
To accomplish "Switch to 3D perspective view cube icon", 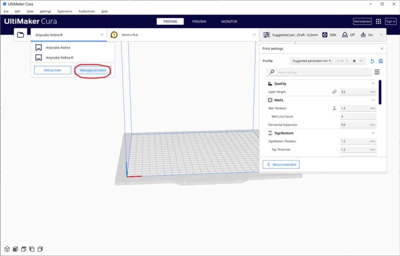I will pos(7,249).
